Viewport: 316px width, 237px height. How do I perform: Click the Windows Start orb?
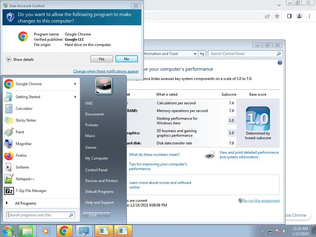click(8, 231)
